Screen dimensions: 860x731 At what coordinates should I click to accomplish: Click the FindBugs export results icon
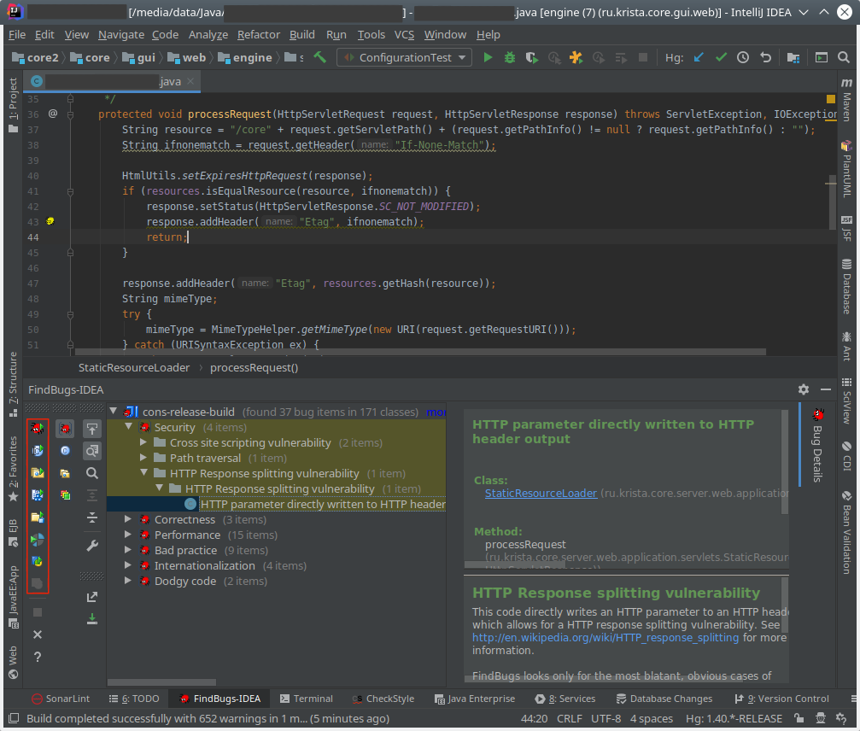tap(92, 597)
